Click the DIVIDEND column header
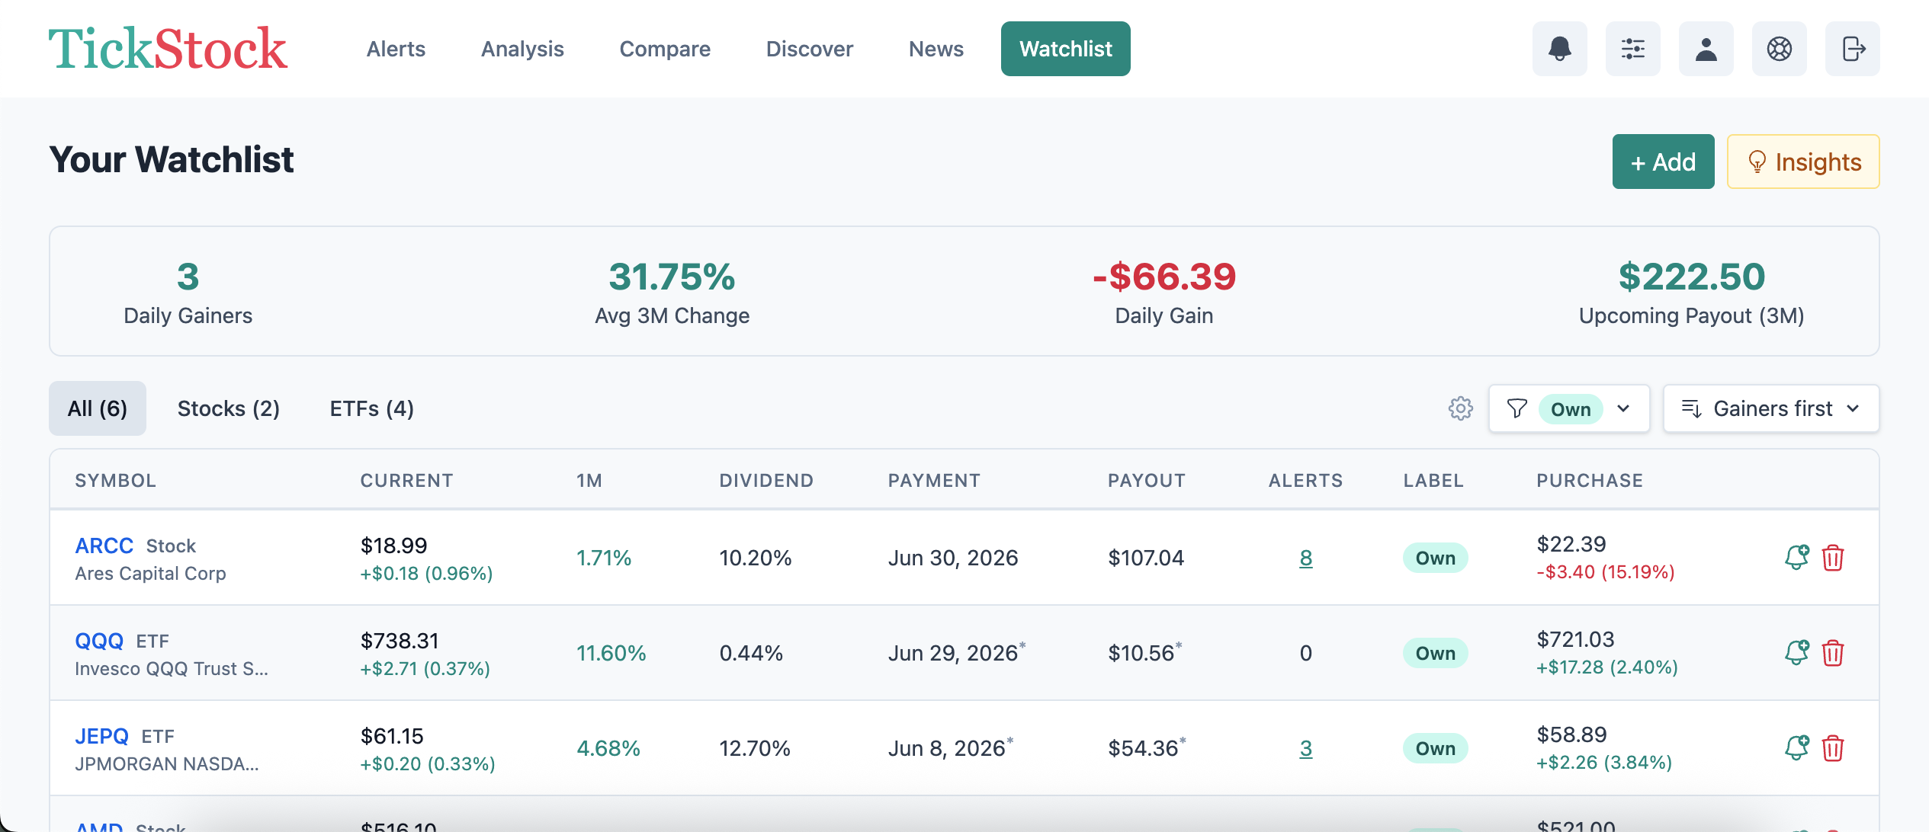The image size is (1929, 832). coord(767,481)
